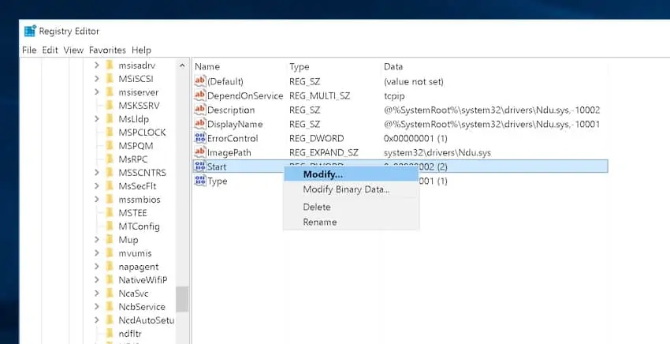Screen dimensions: 670x344
Task: Click the 'REG_MULTI_SZ' type cell
Action: (x=319, y=95)
